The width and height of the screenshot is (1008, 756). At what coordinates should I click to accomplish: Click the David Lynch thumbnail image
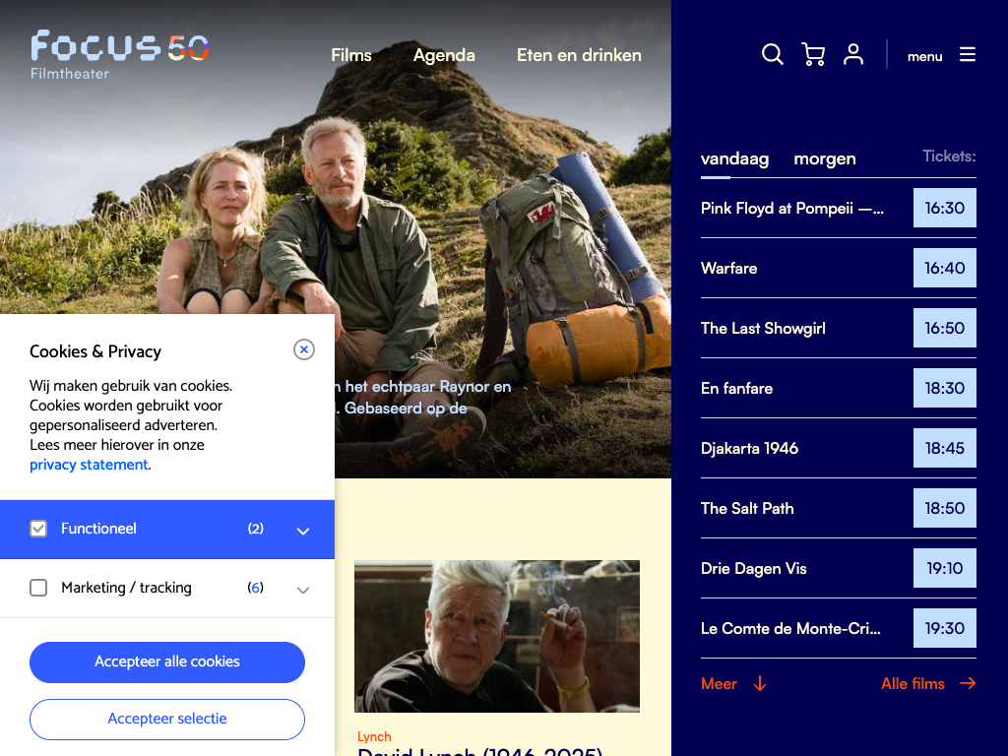pyautogui.click(x=497, y=636)
